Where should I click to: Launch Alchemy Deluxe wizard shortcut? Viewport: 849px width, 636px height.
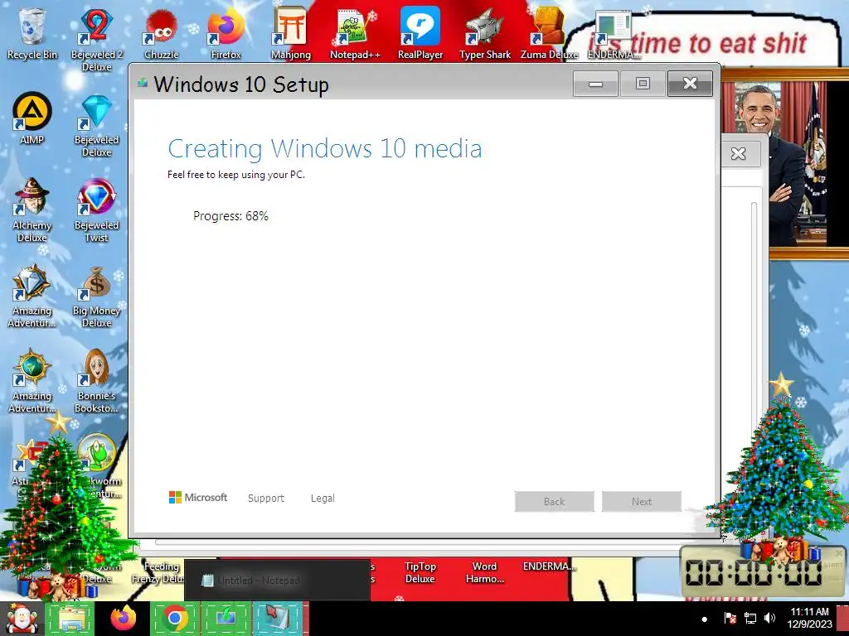click(x=32, y=210)
